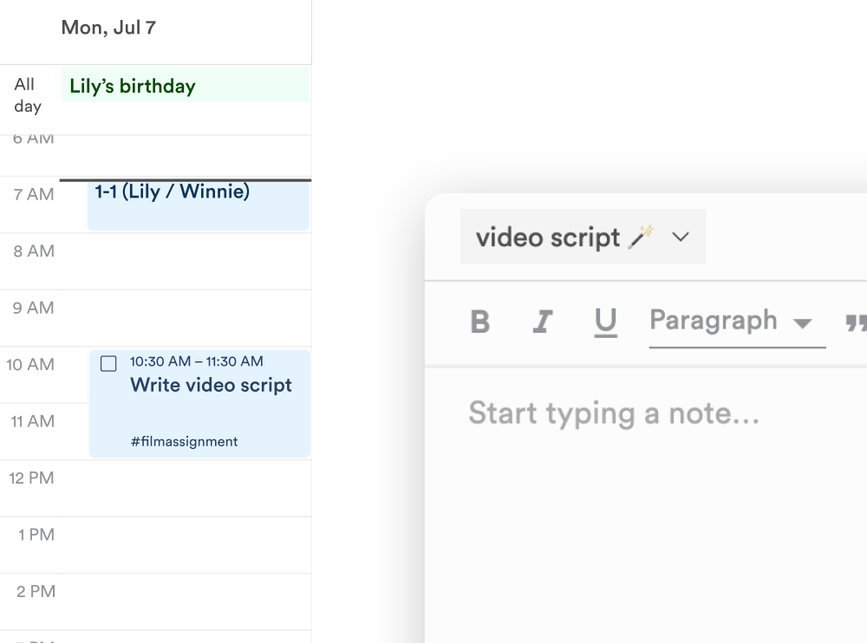This screenshot has width=867, height=643.
Task: Apply italic formatting to note
Action: 543,322
